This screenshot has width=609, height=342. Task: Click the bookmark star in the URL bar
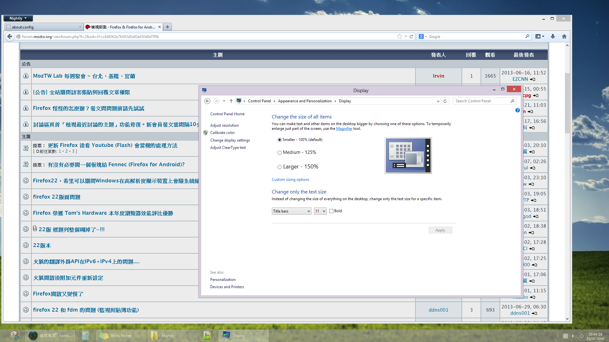(399, 36)
